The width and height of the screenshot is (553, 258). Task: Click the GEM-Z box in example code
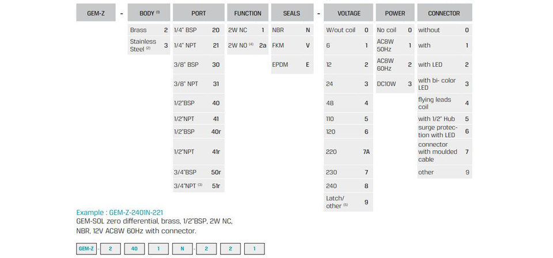pyautogui.click(x=86, y=248)
